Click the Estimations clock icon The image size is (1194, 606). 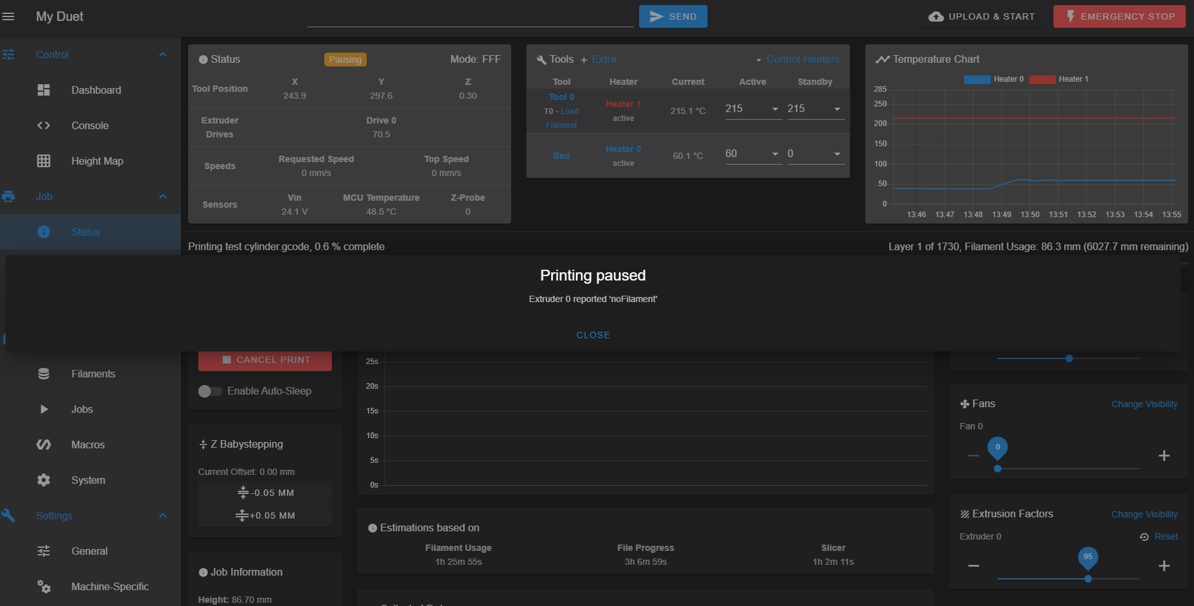(x=372, y=528)
